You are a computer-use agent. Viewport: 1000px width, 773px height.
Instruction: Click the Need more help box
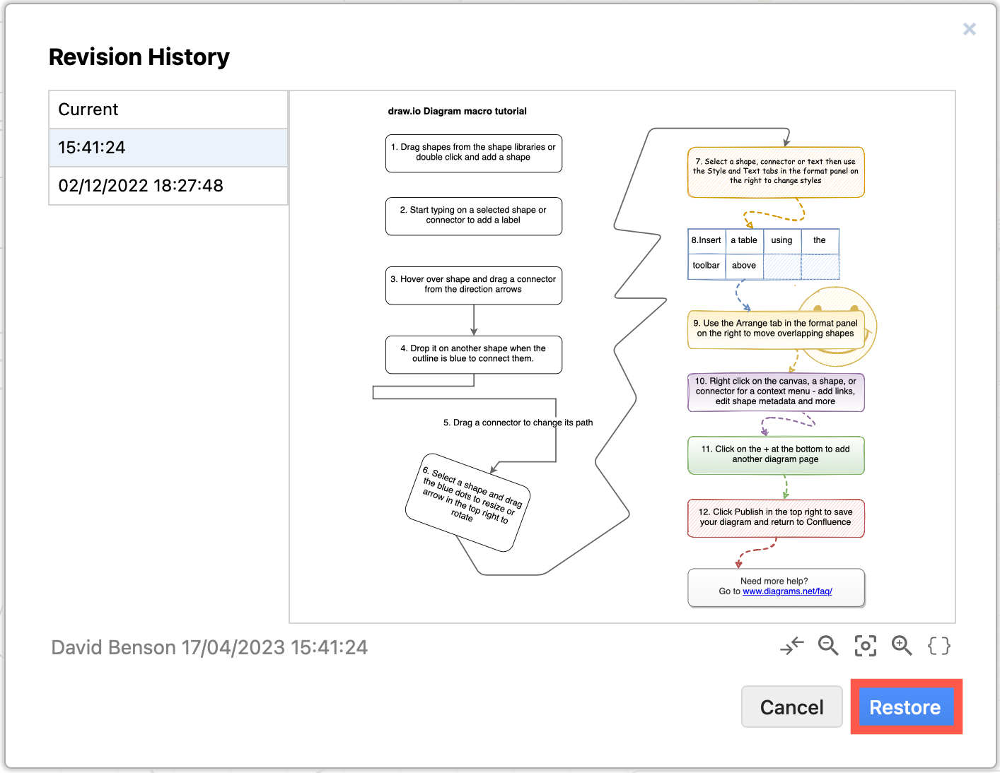click(776, 586)
